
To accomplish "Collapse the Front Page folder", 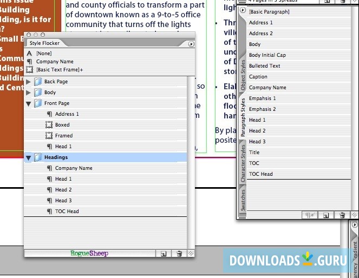I will 28,104.
